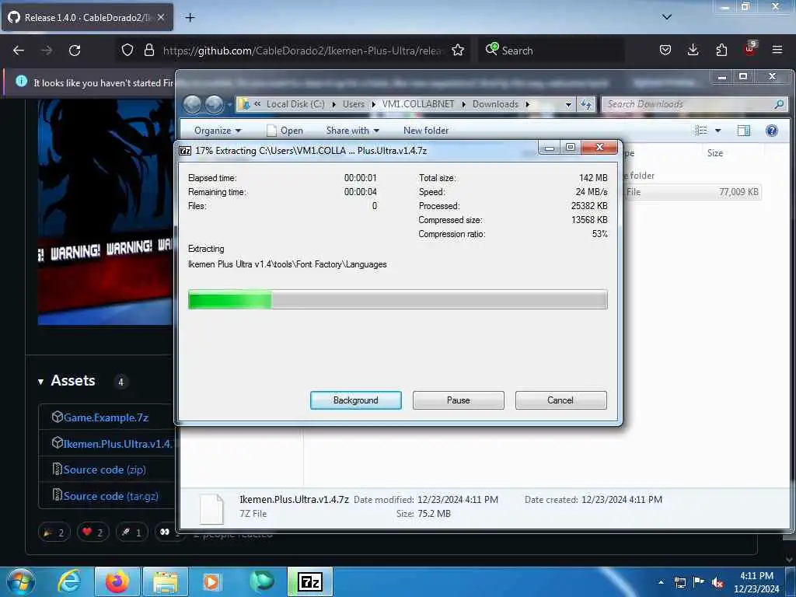Viewport: 796px width, 597px height.
Task: Reload the Firefox page
Action: click(75, 51)
